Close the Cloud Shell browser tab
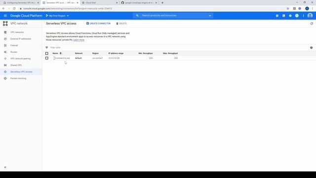The image size is (316, 178). pyautogui.click(x=117, y=3)
